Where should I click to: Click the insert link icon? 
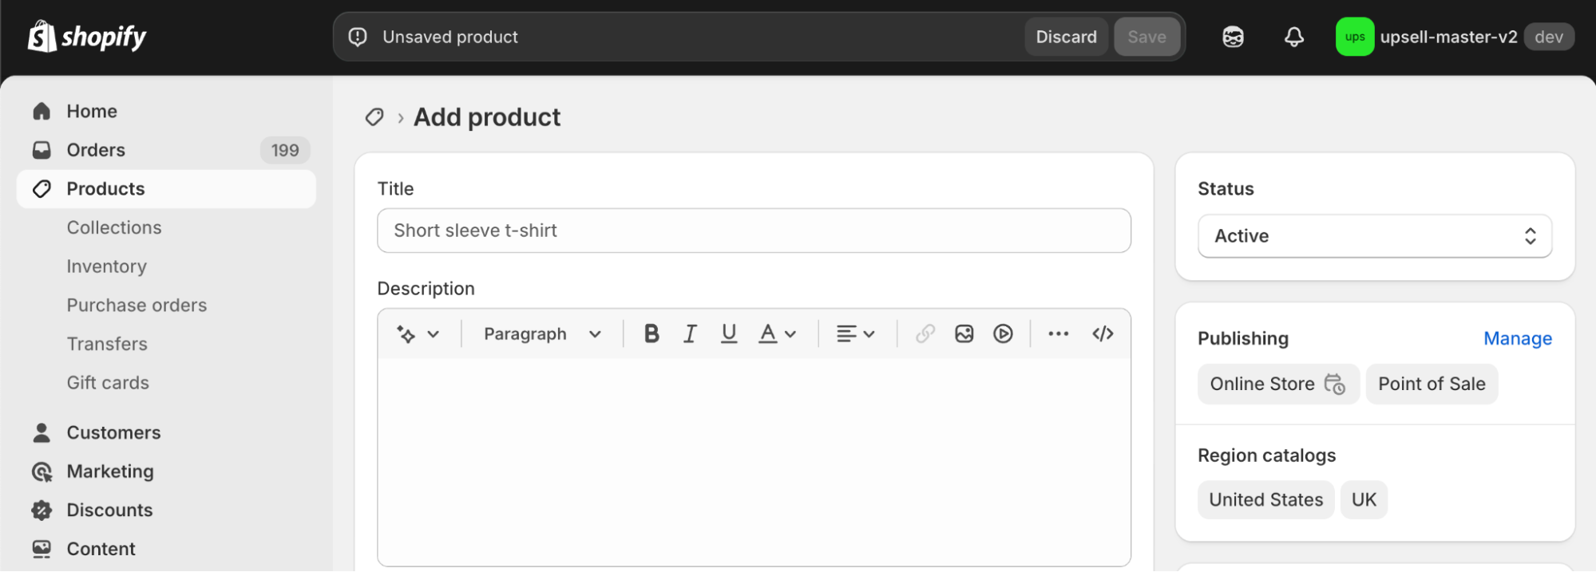[x=925, y=333]
